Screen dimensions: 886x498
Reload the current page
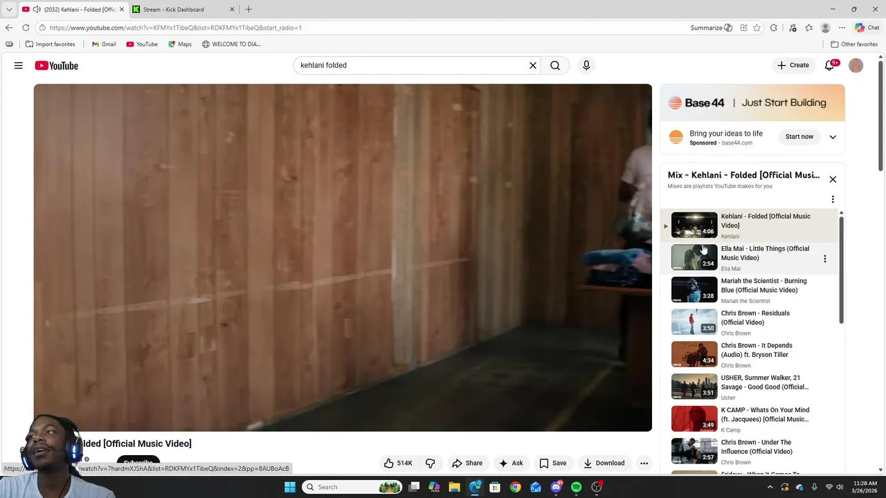pyautogui.click(x=26, y=28)
